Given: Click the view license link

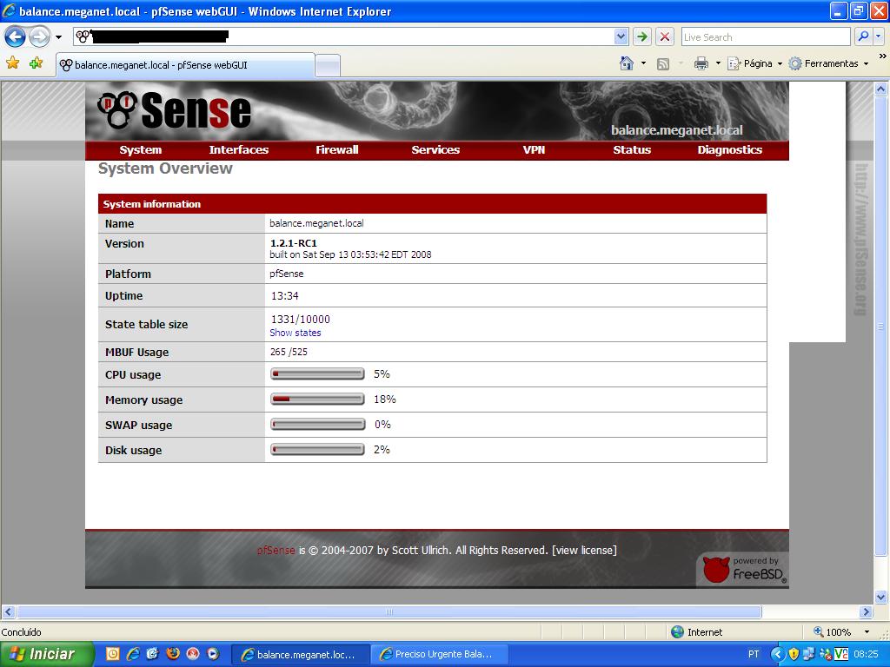Looking at the screenshot, I should tap(585, 550).
